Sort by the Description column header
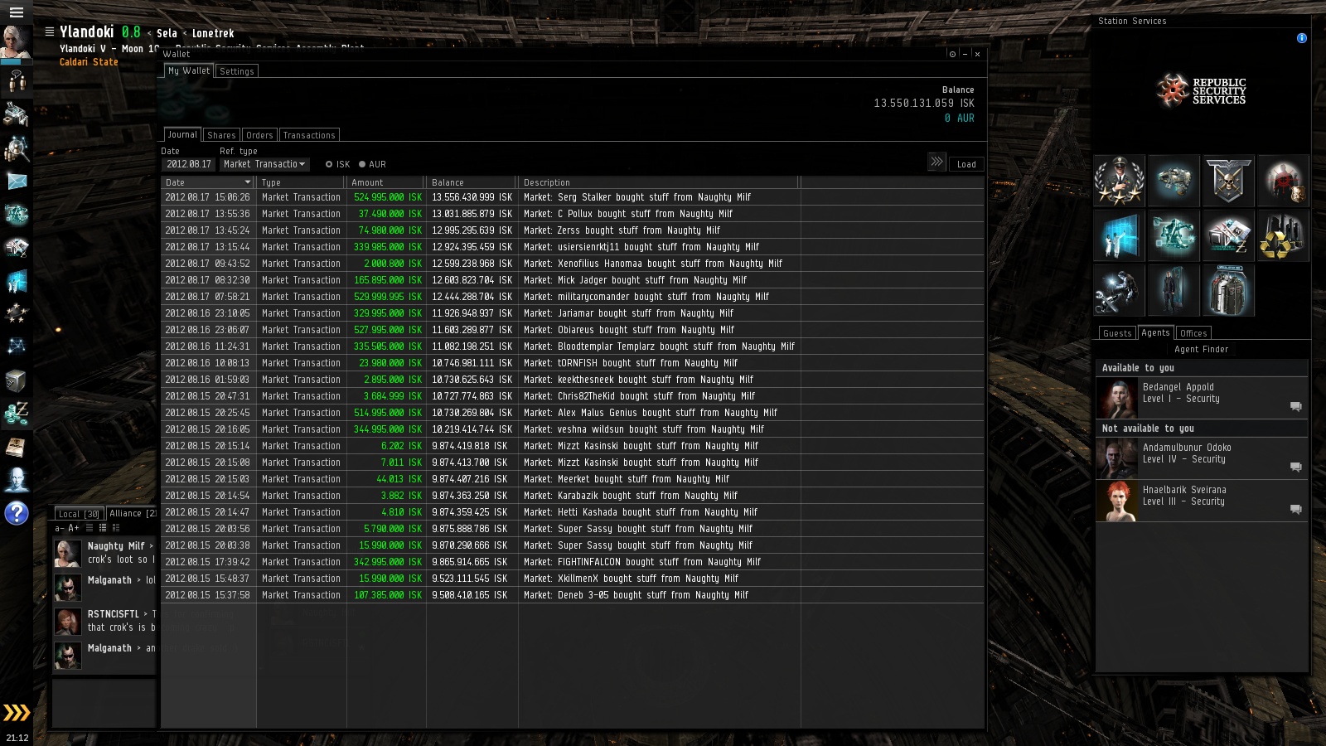The height and width of the screenshot is (746, 1326). (660, 182)
